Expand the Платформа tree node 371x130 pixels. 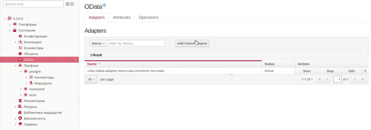pyautogui.click(x=10, y=24)
